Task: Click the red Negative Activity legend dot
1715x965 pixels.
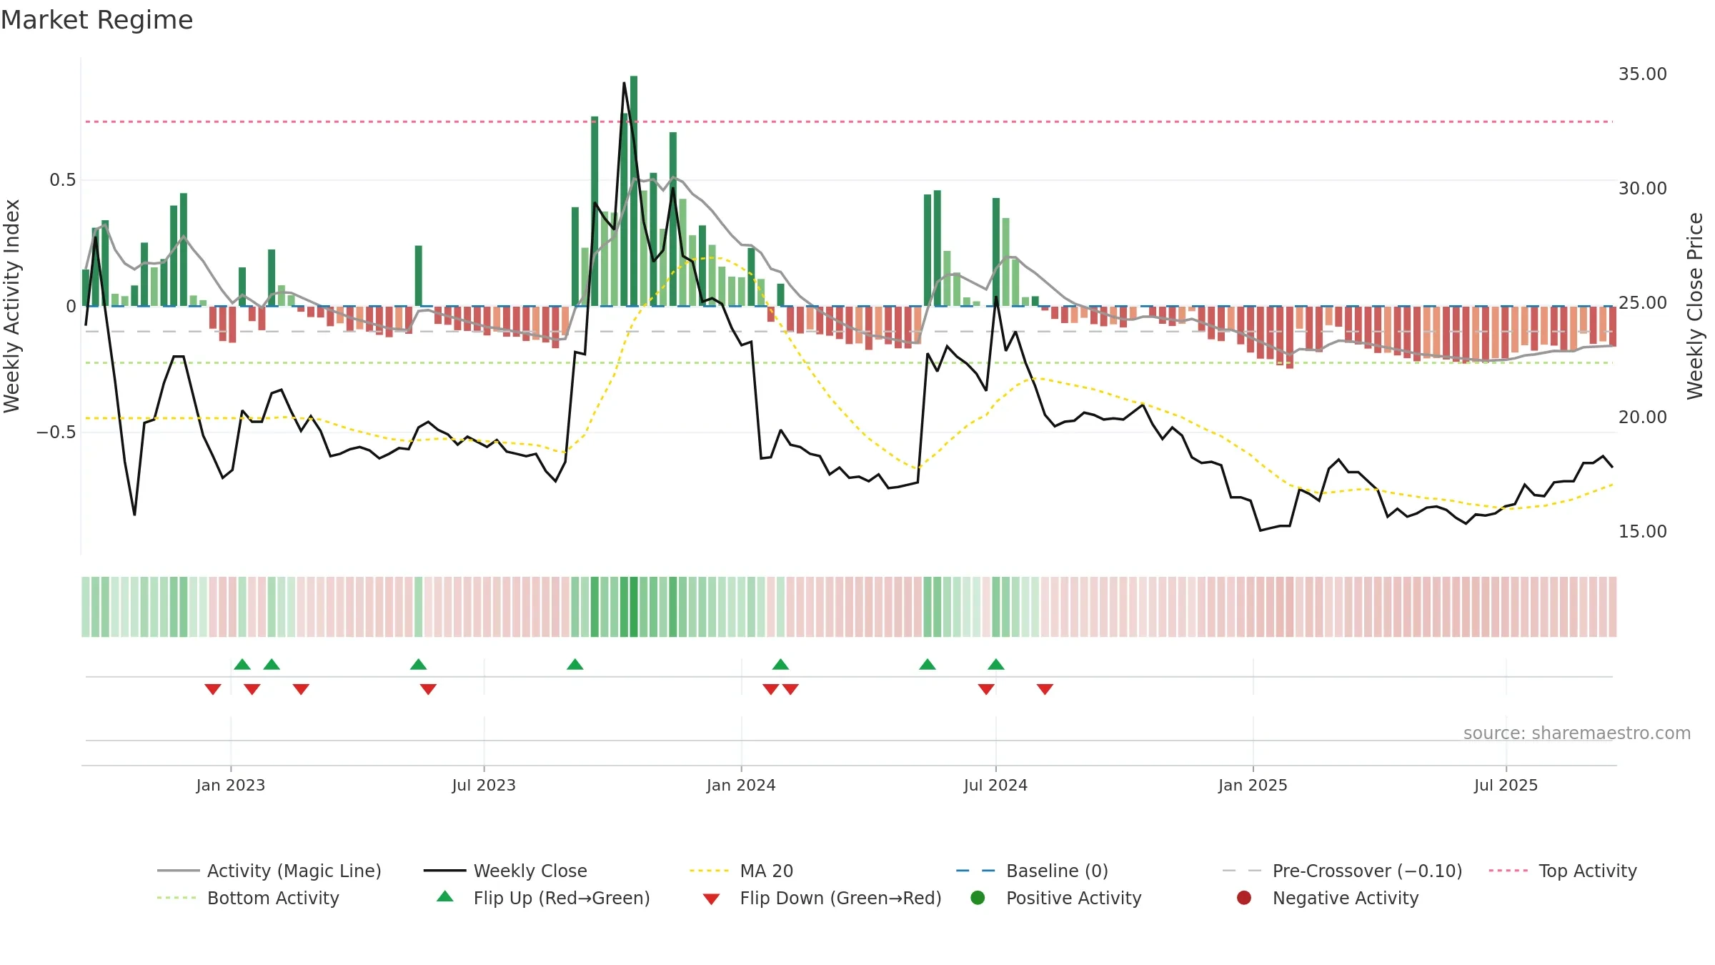Action: pos(1244,897)
